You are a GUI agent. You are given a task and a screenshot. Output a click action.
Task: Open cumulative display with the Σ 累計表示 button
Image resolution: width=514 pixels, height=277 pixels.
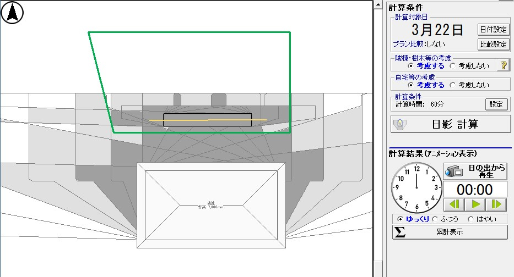[x=450, y=232]
